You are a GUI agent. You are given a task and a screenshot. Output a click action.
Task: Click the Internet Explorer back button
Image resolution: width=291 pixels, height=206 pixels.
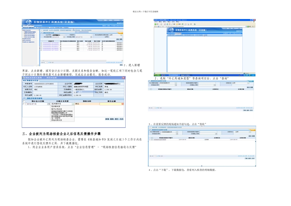(156, 24)
